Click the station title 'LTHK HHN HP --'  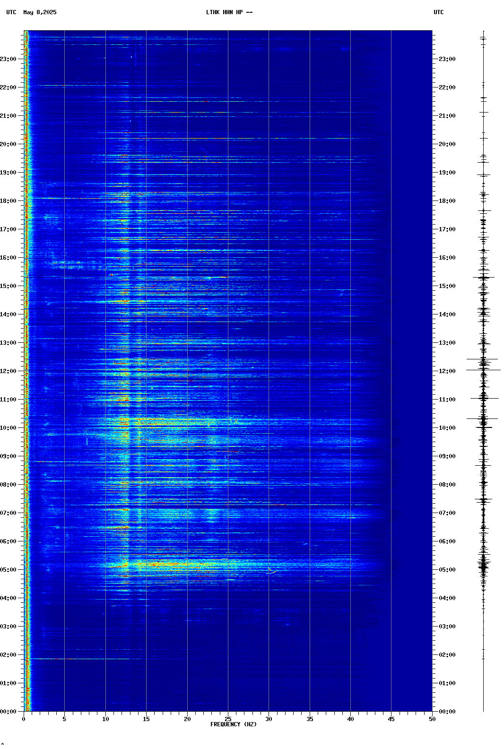tap(229, 12)
